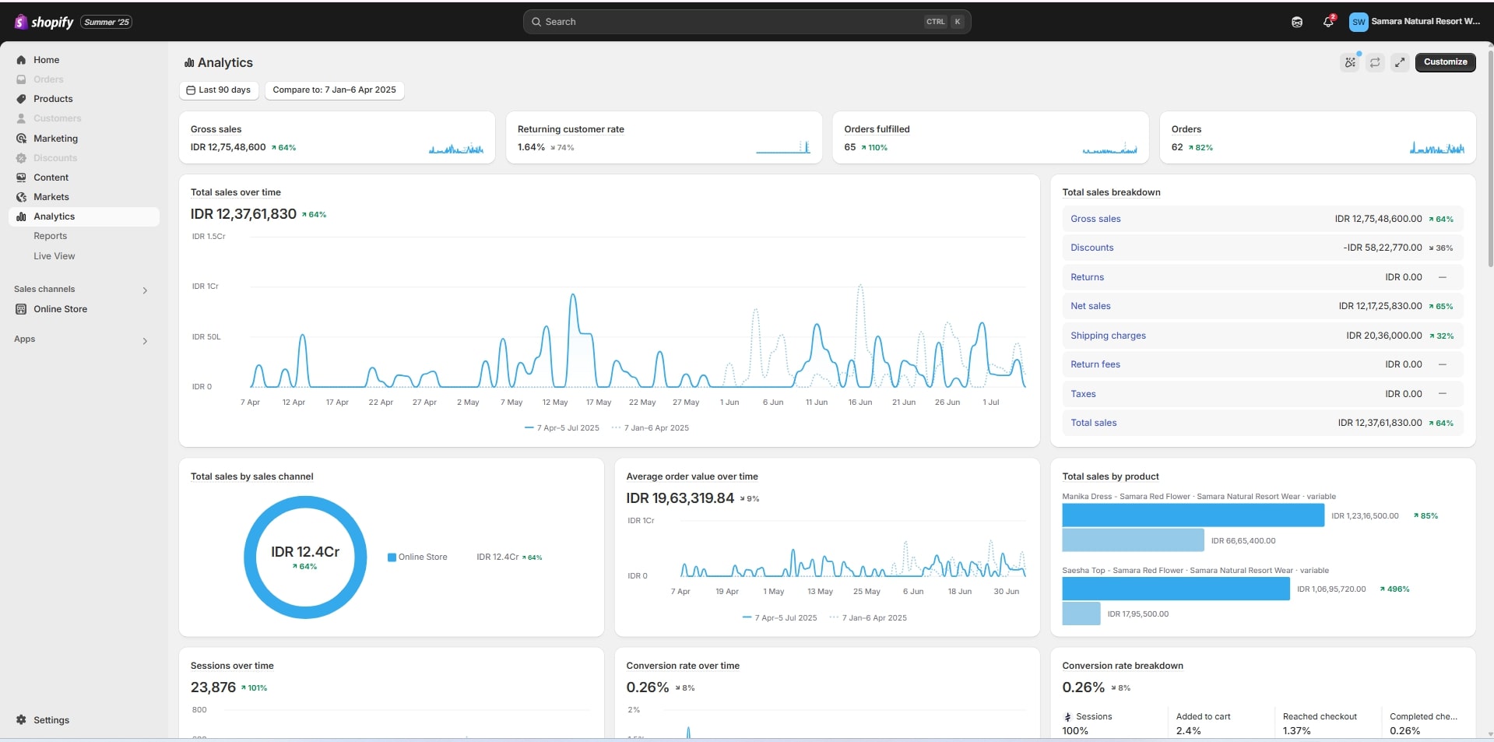Click the fullscreen expand icon

1400,62
